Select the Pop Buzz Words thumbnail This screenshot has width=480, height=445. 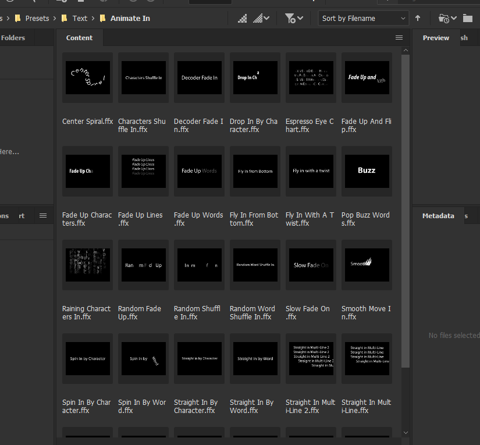click(367, 171)
